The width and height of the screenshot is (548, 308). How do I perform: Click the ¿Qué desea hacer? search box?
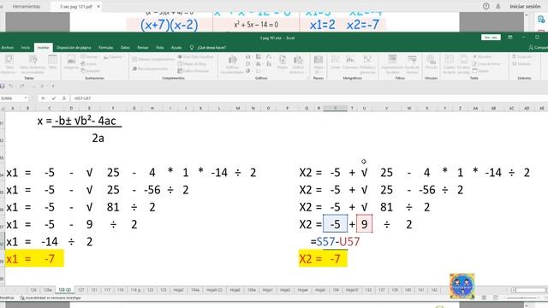point(208,48)
